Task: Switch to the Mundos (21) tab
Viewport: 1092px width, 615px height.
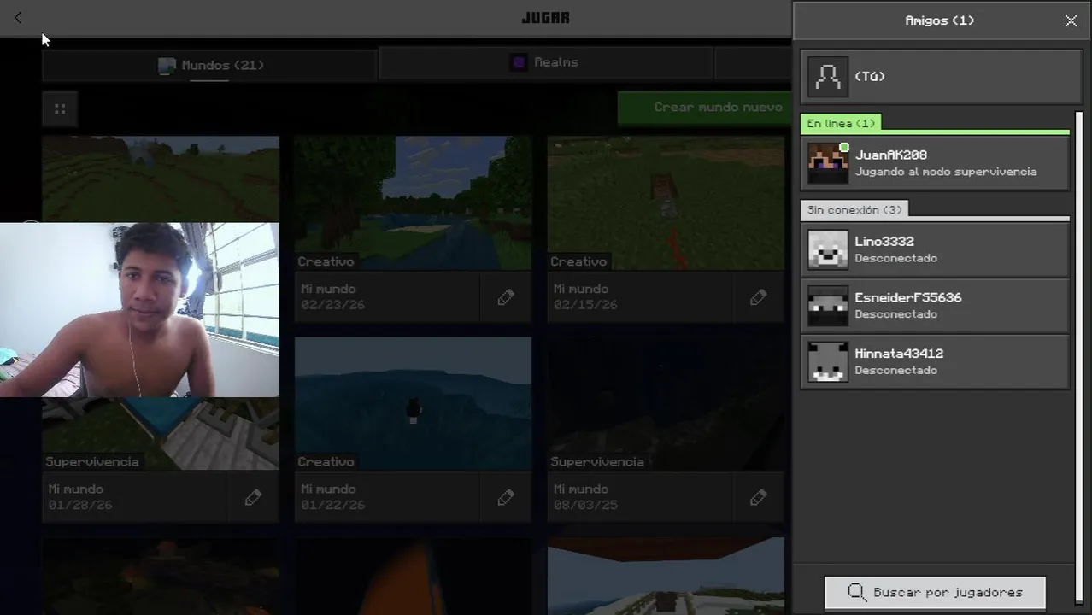Action: pyautogui.click(x=210, y=65)
